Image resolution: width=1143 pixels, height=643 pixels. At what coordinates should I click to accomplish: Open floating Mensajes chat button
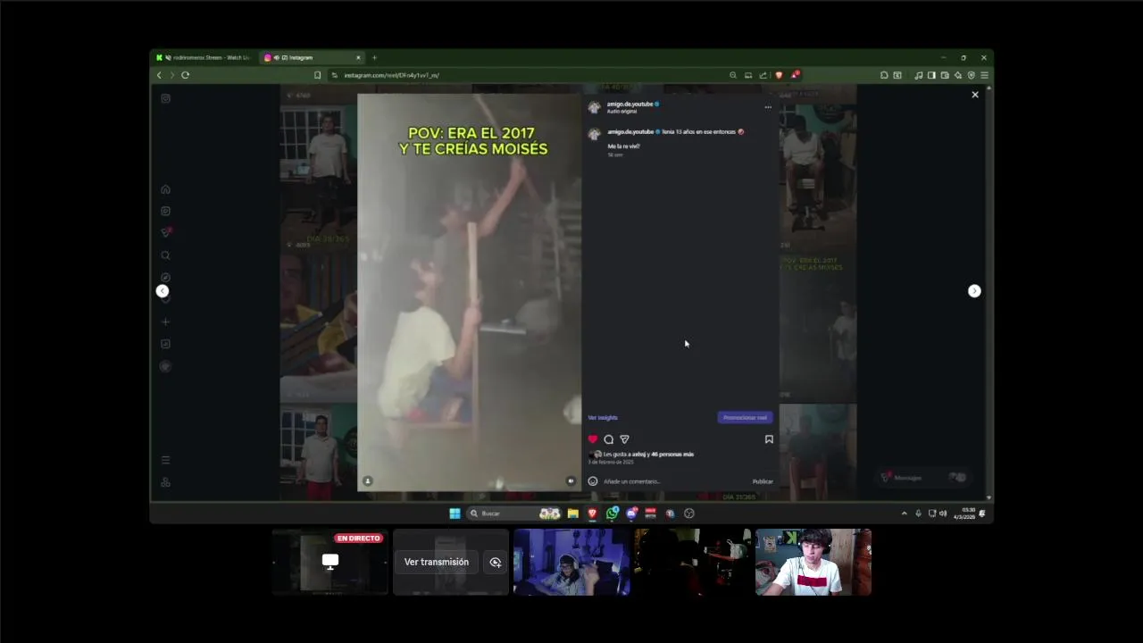tap(924, 478)
